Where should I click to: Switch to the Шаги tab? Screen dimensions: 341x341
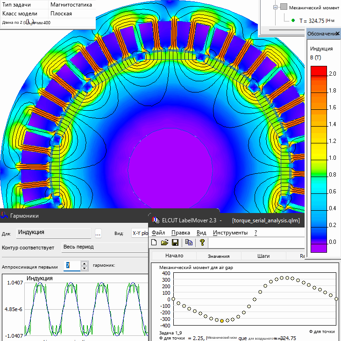(x=263, y=256)
